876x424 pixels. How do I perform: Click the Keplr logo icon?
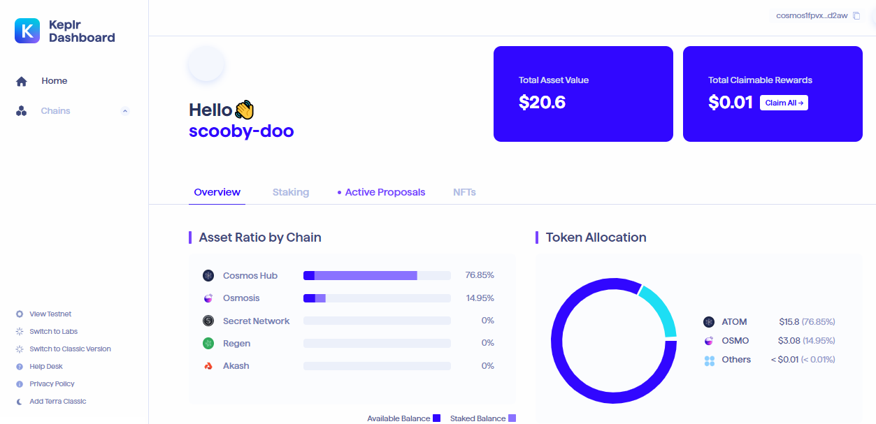tap(27, 31)
